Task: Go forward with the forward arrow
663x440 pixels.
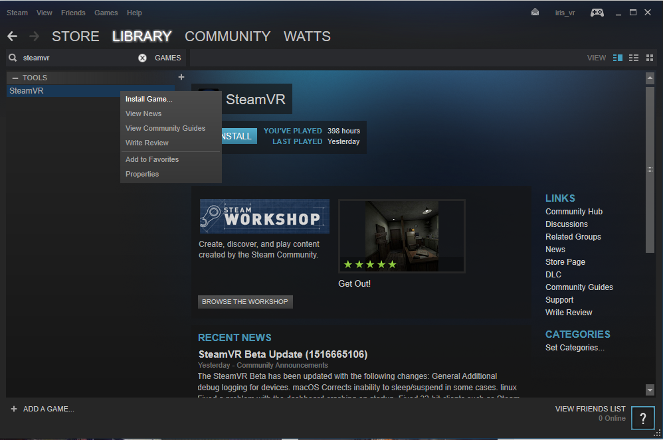Action: pyautogui.click(x=35, y=37)
